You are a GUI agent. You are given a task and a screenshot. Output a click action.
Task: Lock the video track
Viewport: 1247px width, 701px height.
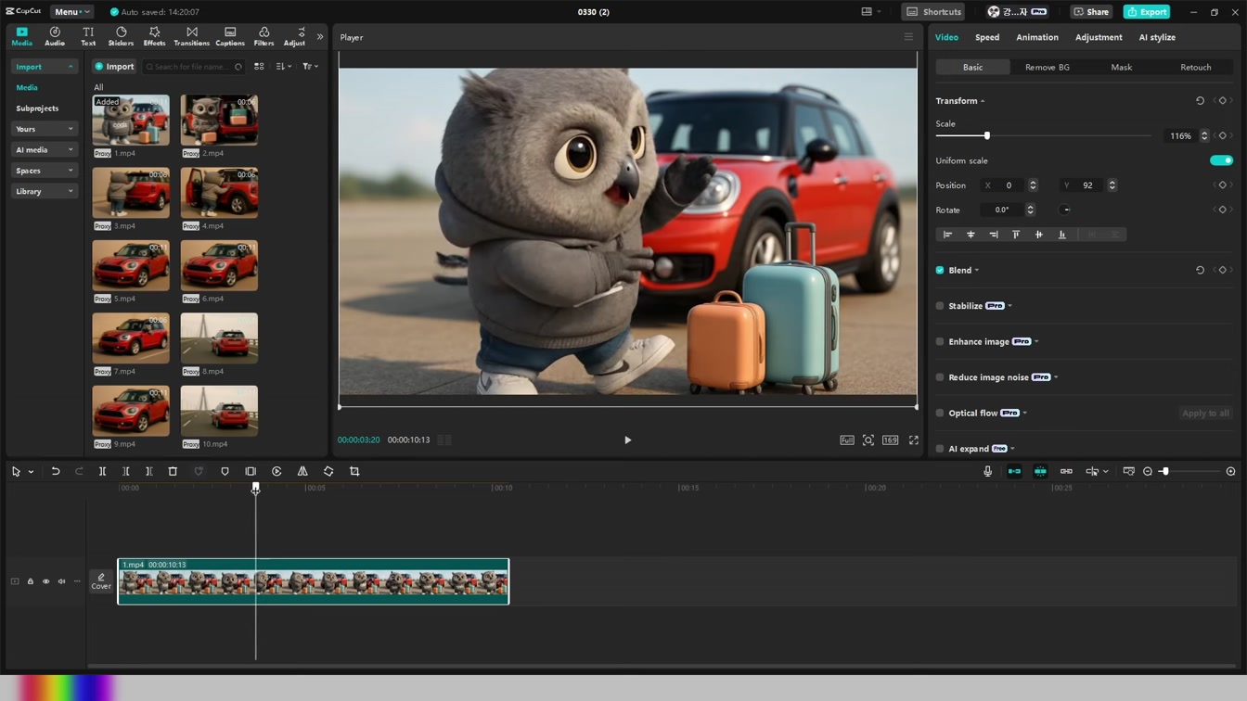pyautogui.click(x=30, y=581)
